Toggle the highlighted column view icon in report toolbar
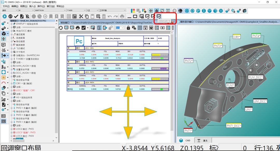Screen dimensions: 280x151 pos(99,28)
